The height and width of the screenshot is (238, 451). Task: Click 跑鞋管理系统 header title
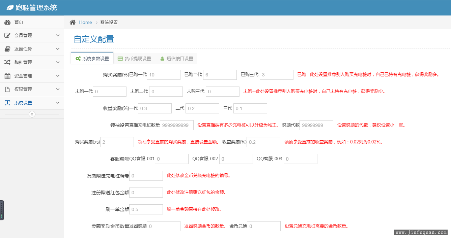coord(36,7)
